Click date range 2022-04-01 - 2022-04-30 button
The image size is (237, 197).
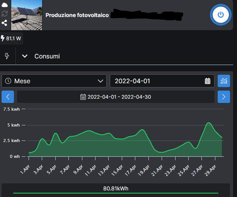pyautogui.click(x=116, y=97)
